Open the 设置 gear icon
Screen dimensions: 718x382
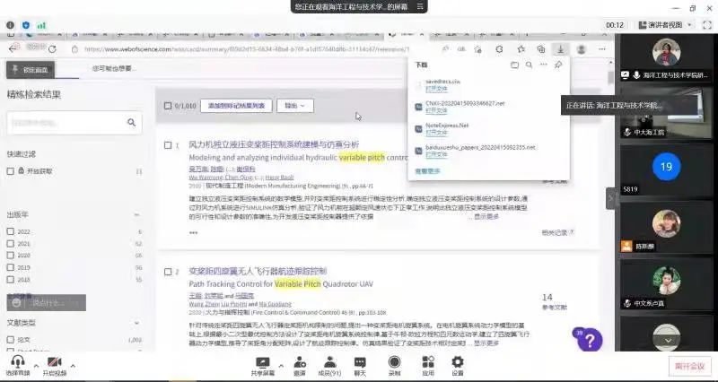pos(458,362)
